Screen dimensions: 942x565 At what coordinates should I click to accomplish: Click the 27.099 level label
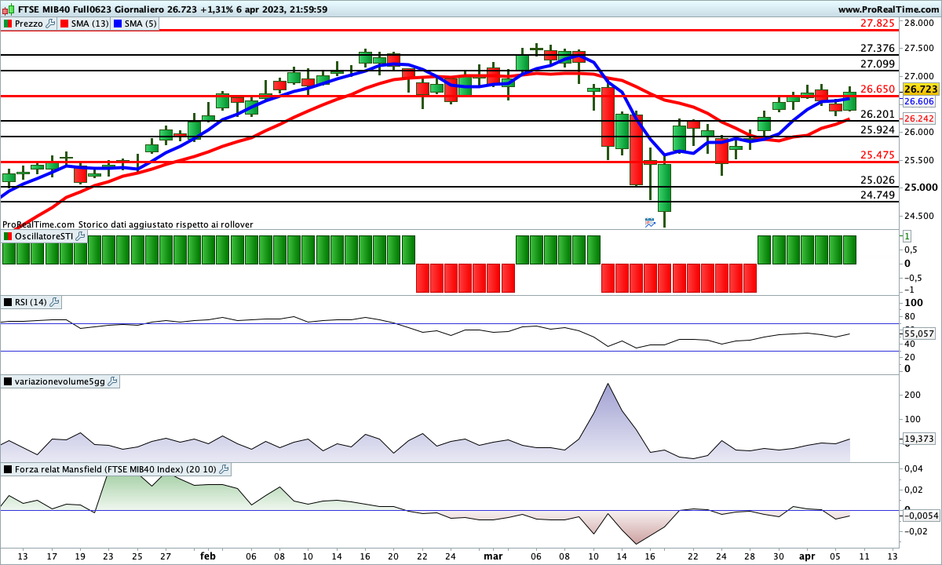pos(878,64)
